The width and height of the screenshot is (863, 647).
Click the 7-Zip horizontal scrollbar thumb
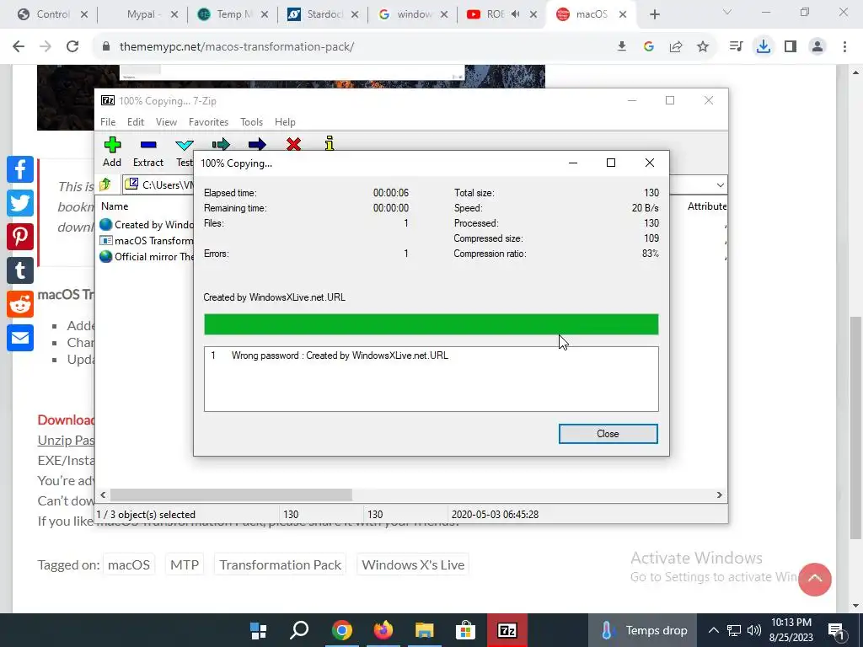click(231, 495)
